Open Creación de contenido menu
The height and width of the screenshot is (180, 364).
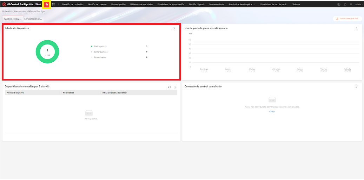coord(73,5)
